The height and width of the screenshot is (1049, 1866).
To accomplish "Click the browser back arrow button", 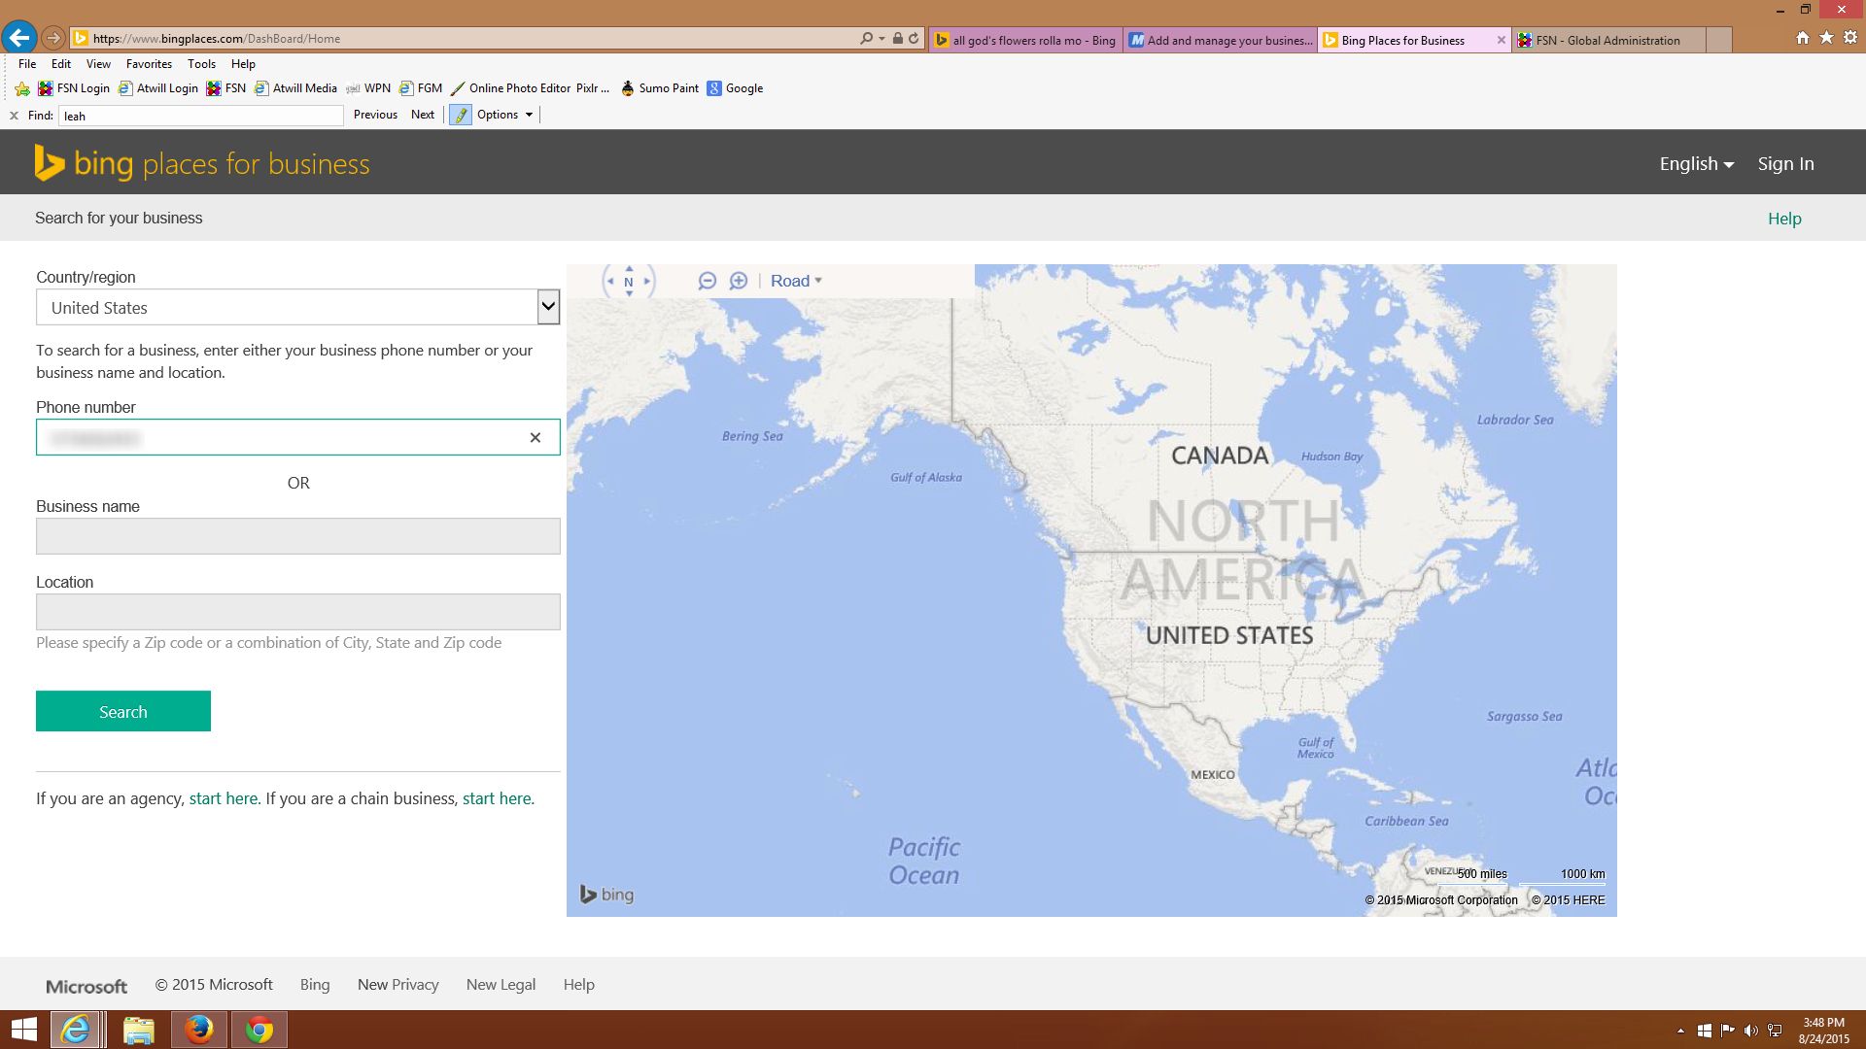I will pyautogui.click(x=18, y=38).
